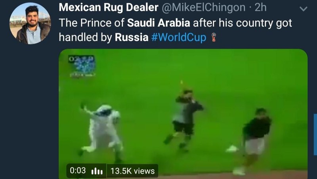Open tweet via "after his country got" text
Viewport: 317px width, 179px height.
243,23
